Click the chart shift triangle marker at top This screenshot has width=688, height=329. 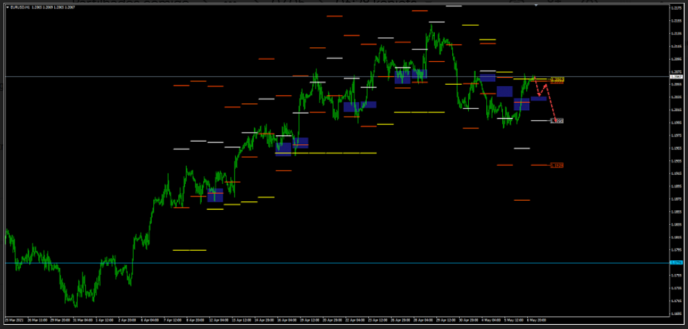coord(536,5)
